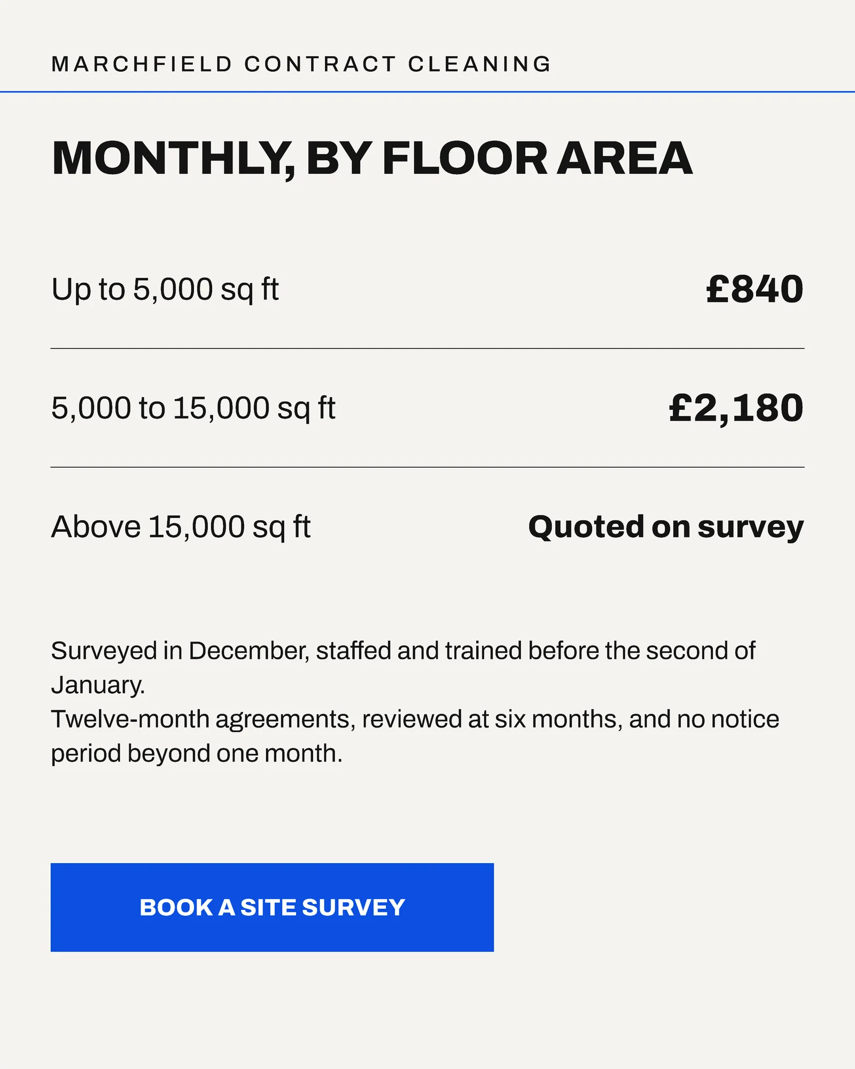Click the divider below the £2,180 row
This screenshot has height=1069, width=855.
(428, 467)
